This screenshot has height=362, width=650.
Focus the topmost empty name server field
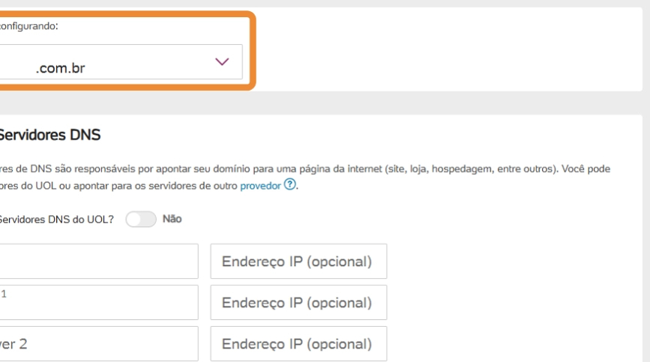point(97,262)
